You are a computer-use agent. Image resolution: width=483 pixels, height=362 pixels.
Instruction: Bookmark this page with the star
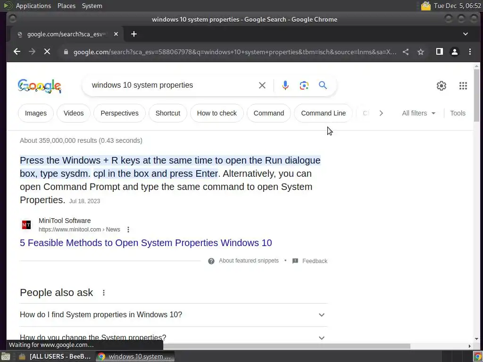tap(421, 52)
